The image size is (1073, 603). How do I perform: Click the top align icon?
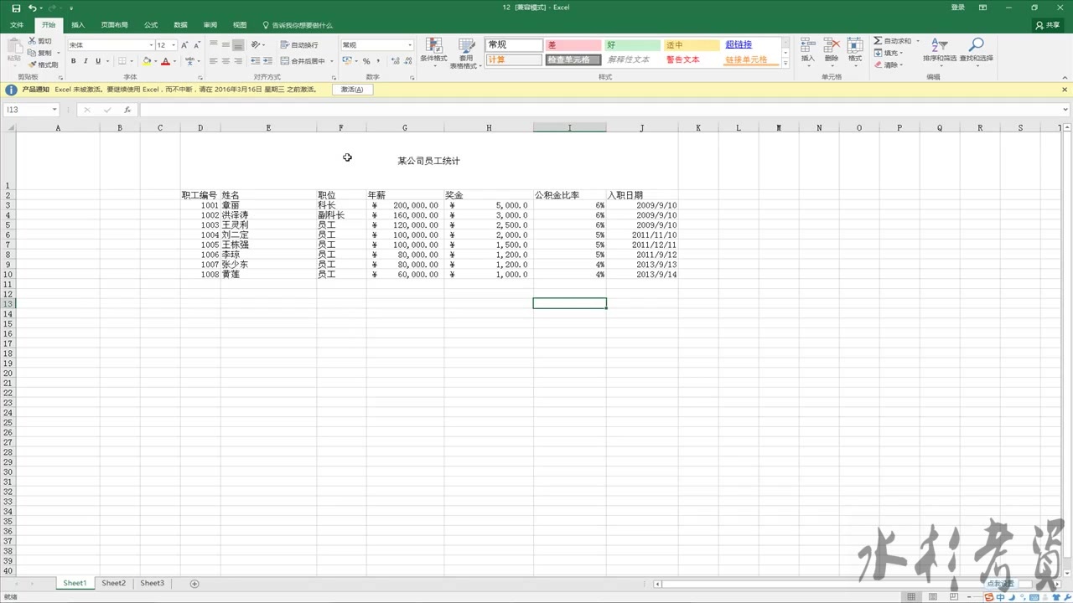(x=214, y=44)
